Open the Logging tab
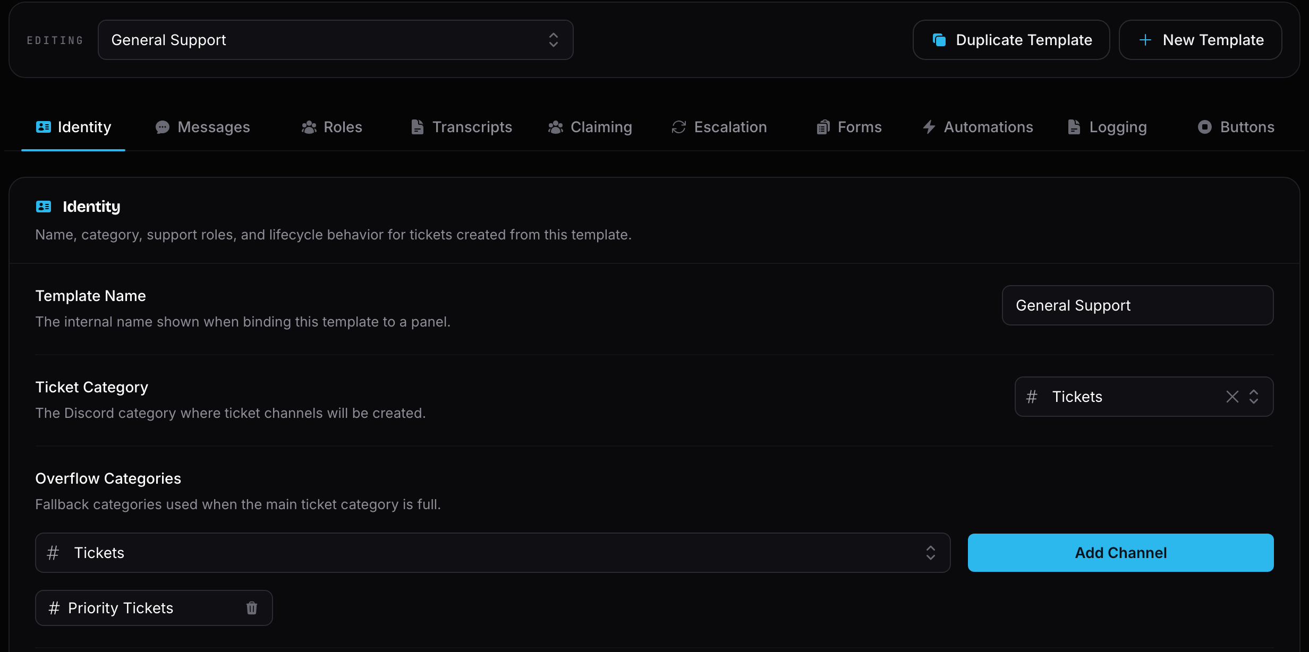This screenshot has width=1309, height=652. click(1107, 127)
